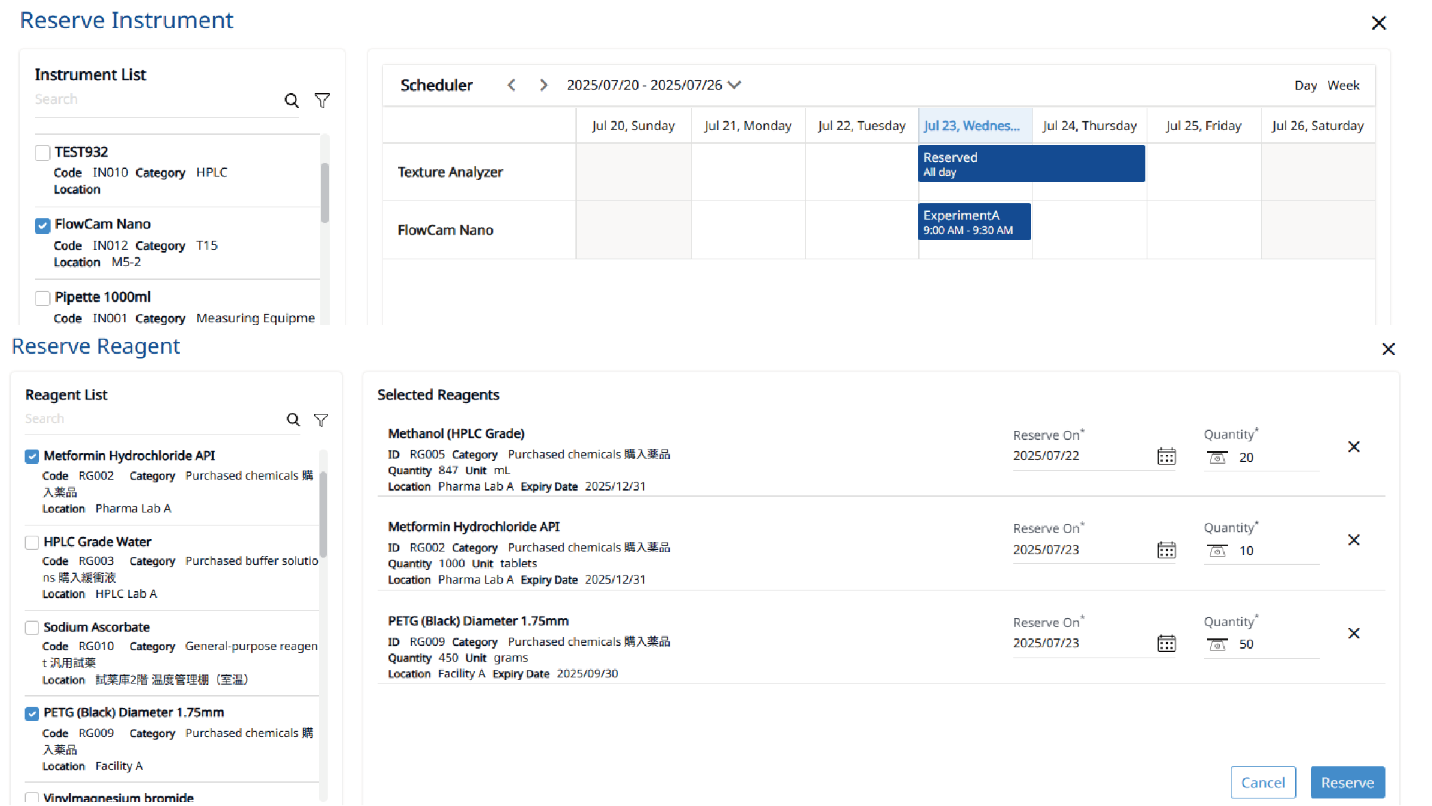Open calendar picker for Methanol reserve date
The height and width of the screenshot is (806, 1432).
[x=1166, y=456]
